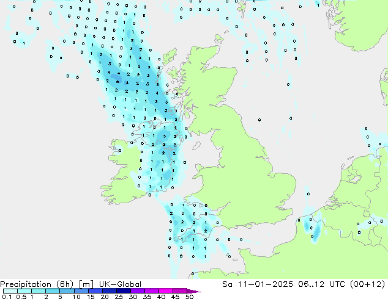The width and height of the screenshot is (388, 299).
Task: Click the '50' legend scale label
Action: pos(189,297)
